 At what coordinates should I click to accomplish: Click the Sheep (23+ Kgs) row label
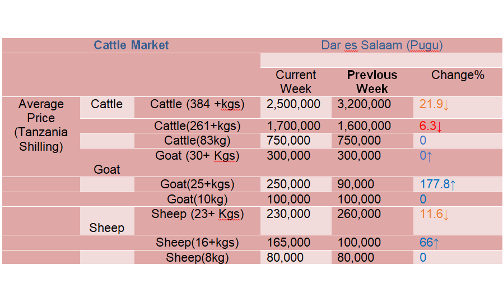point(197,214)
